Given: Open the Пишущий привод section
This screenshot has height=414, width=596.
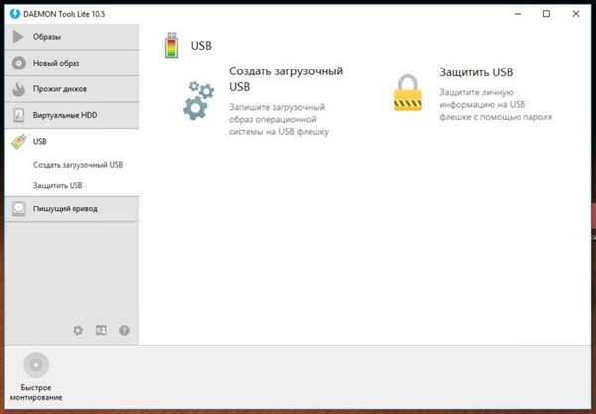Looking at the screenshot, I should (73, 208).
